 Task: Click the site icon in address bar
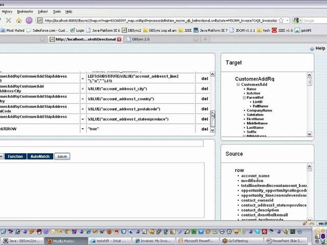[x=40, y=20]
